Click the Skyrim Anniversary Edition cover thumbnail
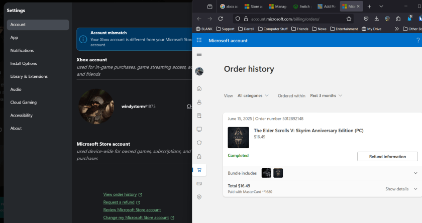422x223 pixels. [x=238, y=137]
